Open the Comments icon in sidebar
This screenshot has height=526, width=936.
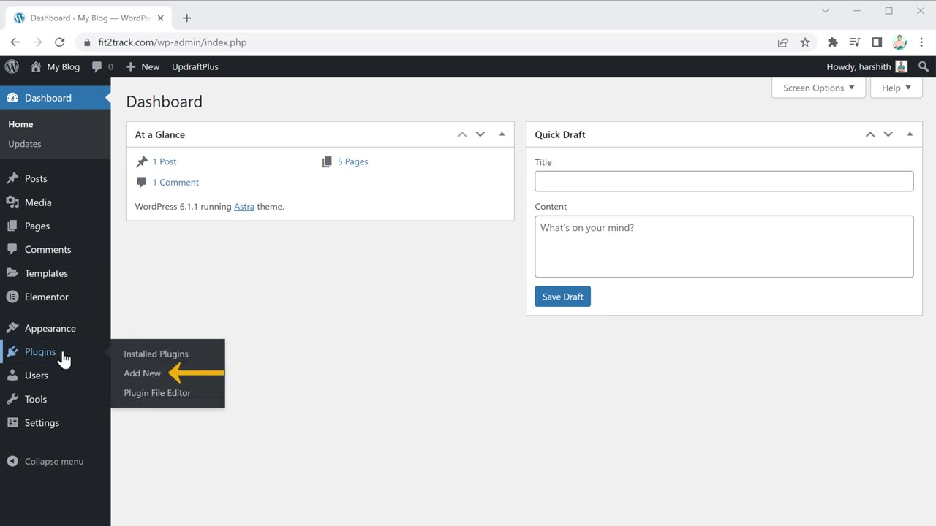point(12,249)
